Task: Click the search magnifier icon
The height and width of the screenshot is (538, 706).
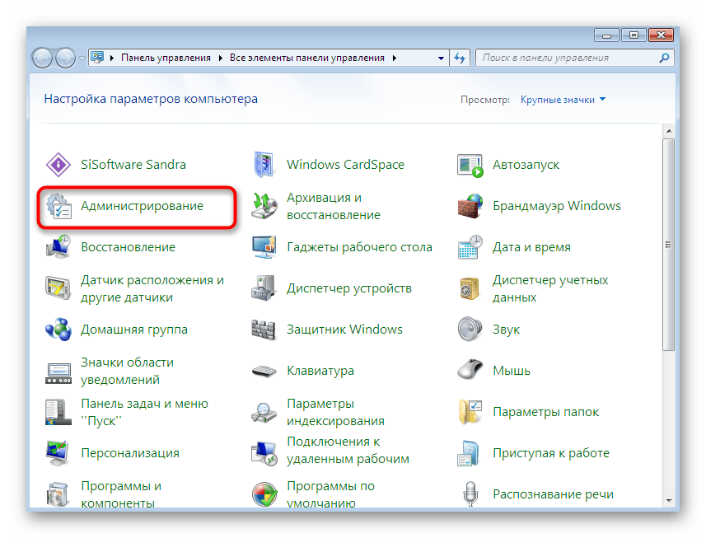Action: pyautogui.click(x=664, y=58)
